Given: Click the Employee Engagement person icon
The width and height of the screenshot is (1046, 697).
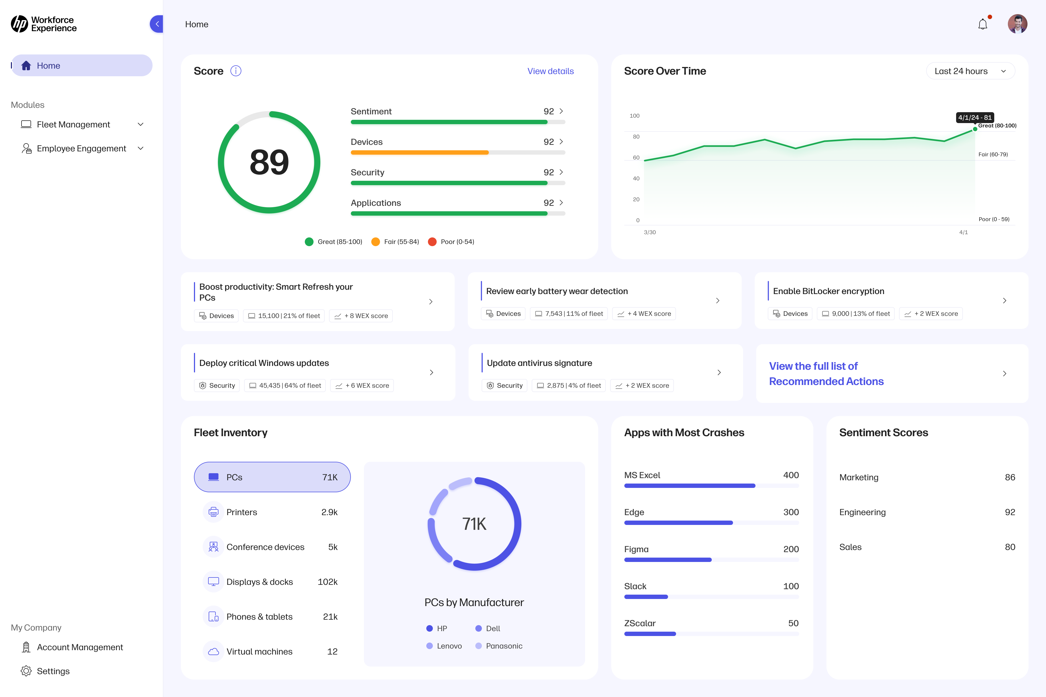Looking at the screenshot, I should coord(26,148).
